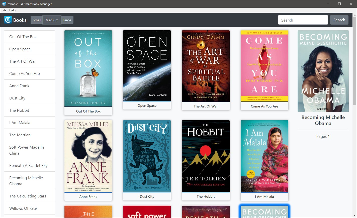This screenshot has height=218, width=357.
Task: Open the Open Space book cover
Action: click(x=147, y=66)
